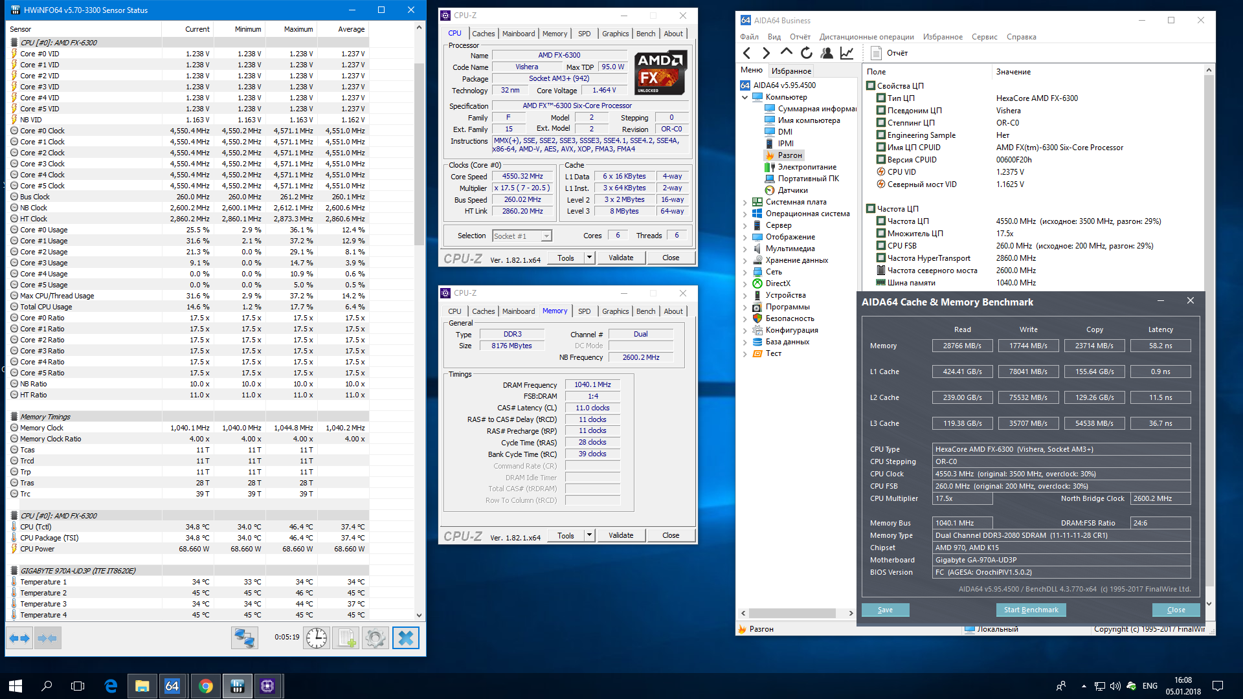Reset HWiNFO sensor clock timer

click(317, 638)
